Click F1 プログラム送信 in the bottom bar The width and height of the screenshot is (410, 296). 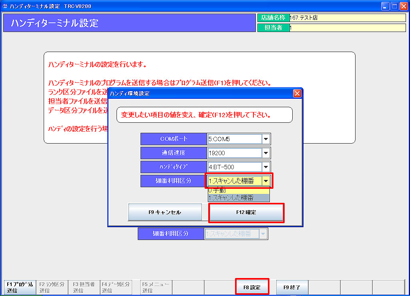[20, 287]
